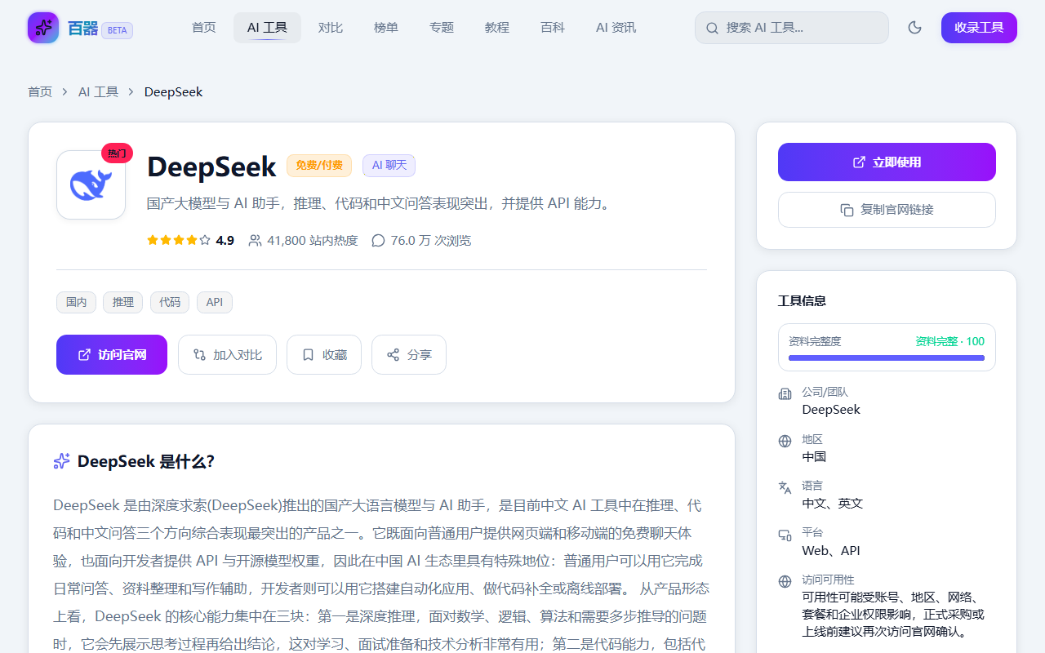
Task: Click the API tag
Action: click(x=215, y=303)
